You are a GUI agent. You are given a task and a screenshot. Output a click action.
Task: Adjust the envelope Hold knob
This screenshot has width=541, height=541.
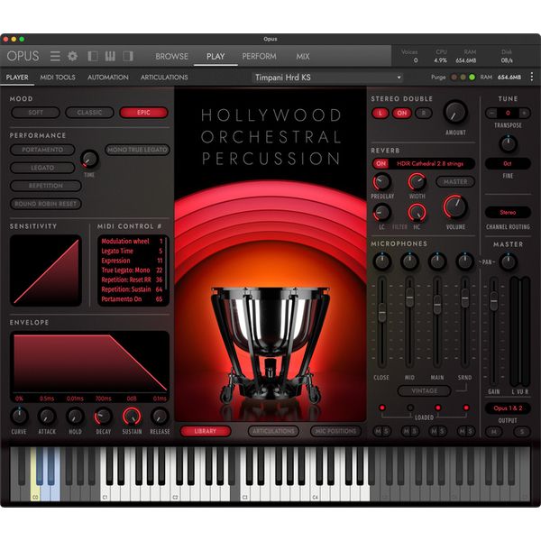tap(75, 417)
